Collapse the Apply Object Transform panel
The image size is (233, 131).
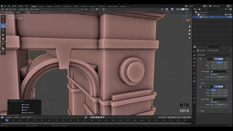9,101
